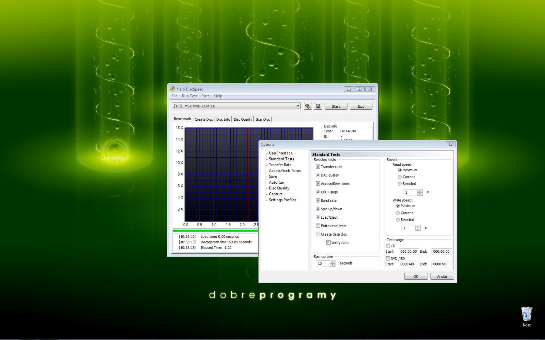Click the options wrench icon in Nero DiscSpeed toolbar
This screenshot has width=545, height=340.
(x=308, y=106)
